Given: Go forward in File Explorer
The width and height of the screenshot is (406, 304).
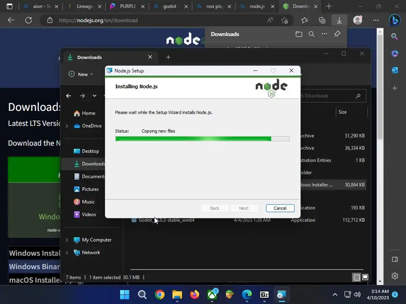Looking at the screenshot, I should pyautogui.click(x=82, y=96).
